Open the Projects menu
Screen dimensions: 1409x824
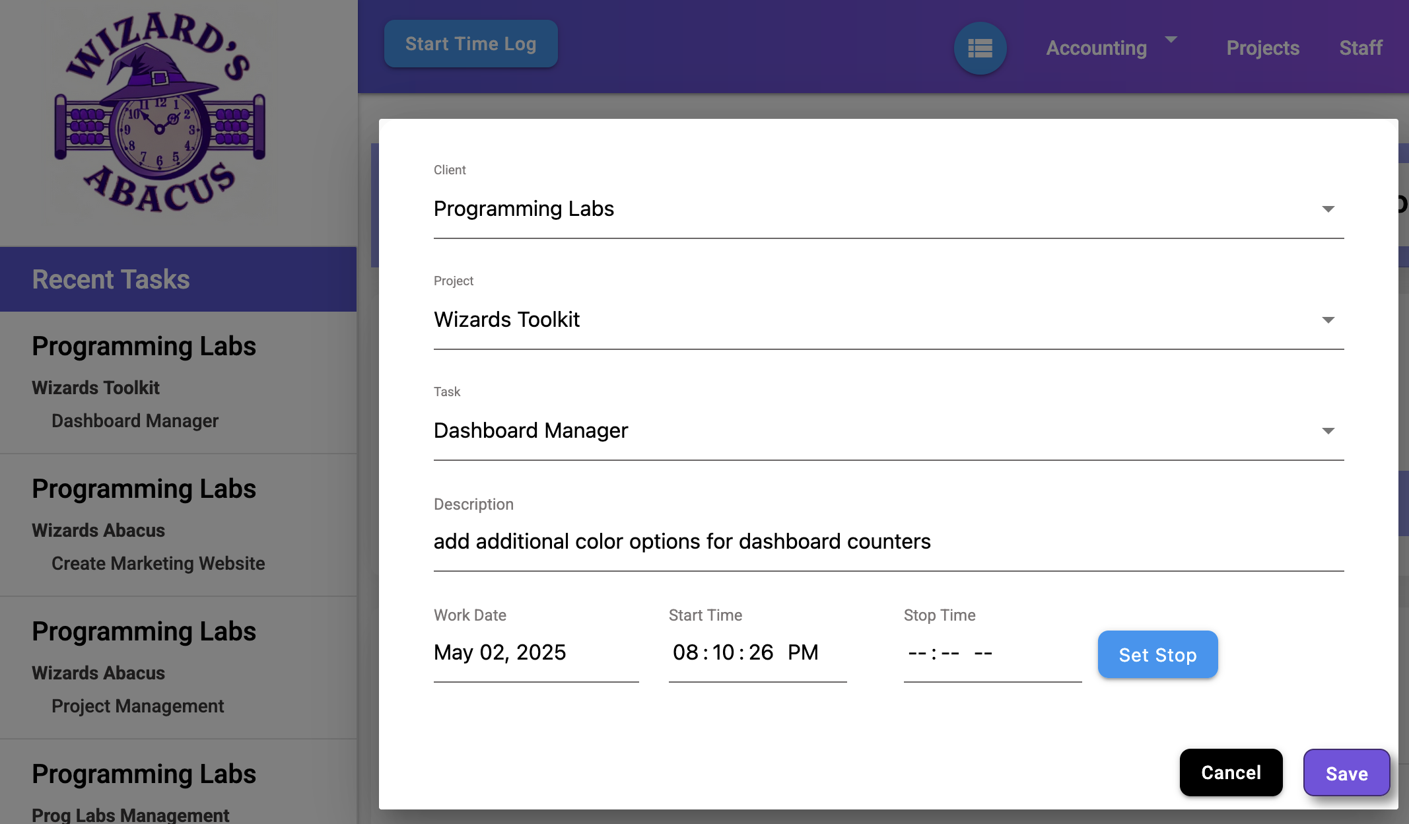pos(1262,48)
